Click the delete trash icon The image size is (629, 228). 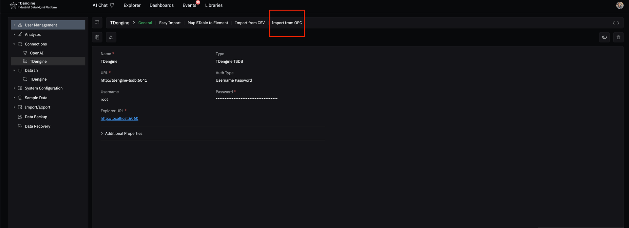(618, 37)
